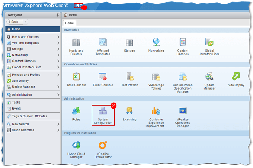Select Storage item in Navigator list
253x168 pixels.
[x=33, y=49]
